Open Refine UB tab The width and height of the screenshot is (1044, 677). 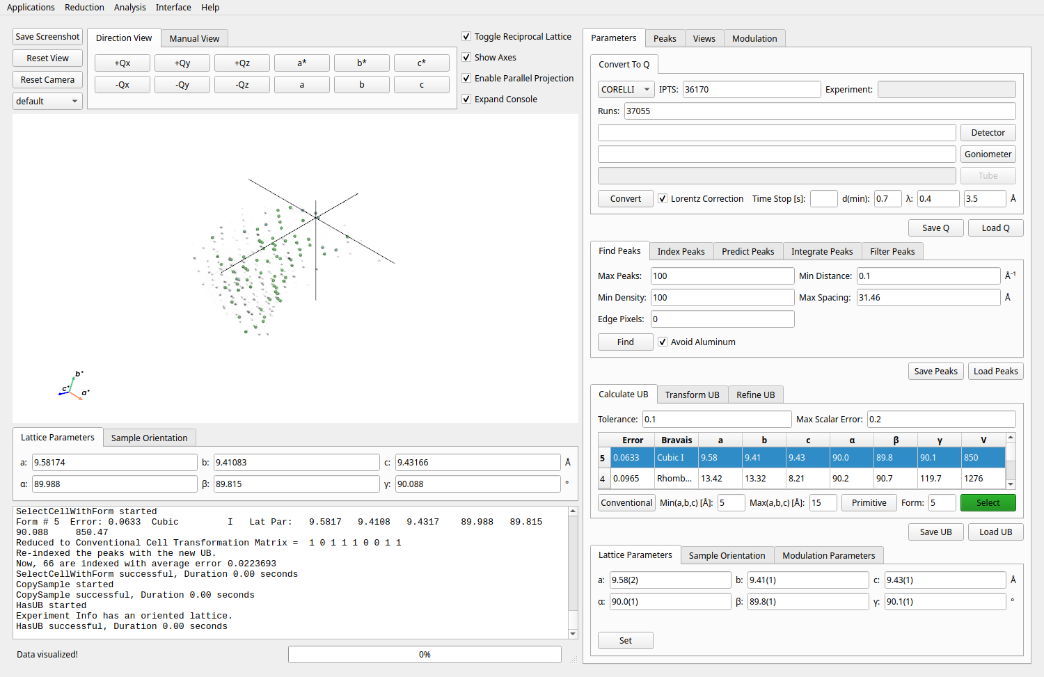[x=756, y=395]
